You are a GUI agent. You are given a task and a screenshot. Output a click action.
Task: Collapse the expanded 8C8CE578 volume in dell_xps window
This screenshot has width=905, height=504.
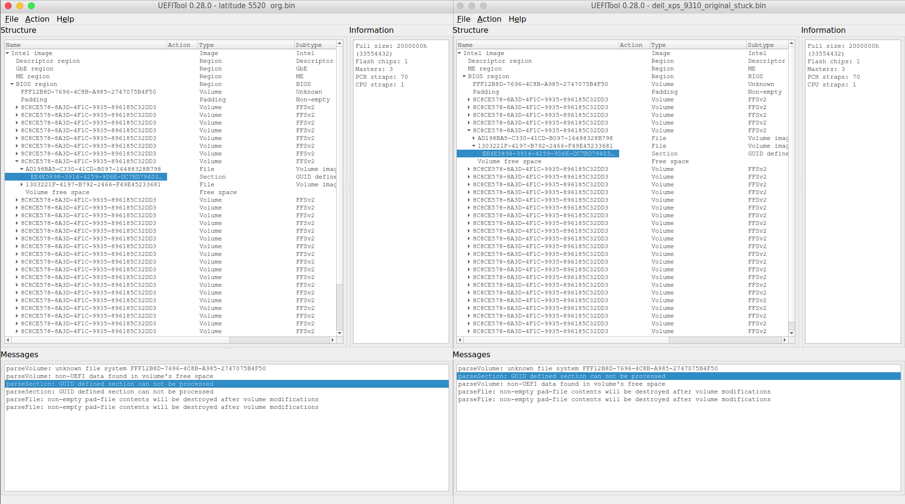pyautogui.click(x=469, y=130)
